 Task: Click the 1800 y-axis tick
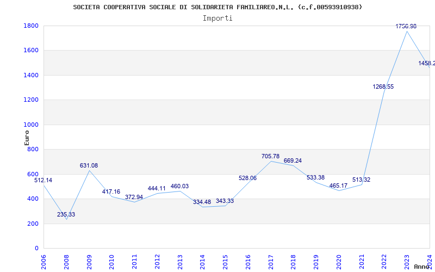tap(31, 26)
